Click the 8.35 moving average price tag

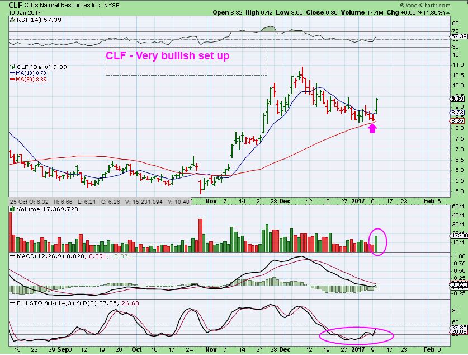(x=457, y=121)
